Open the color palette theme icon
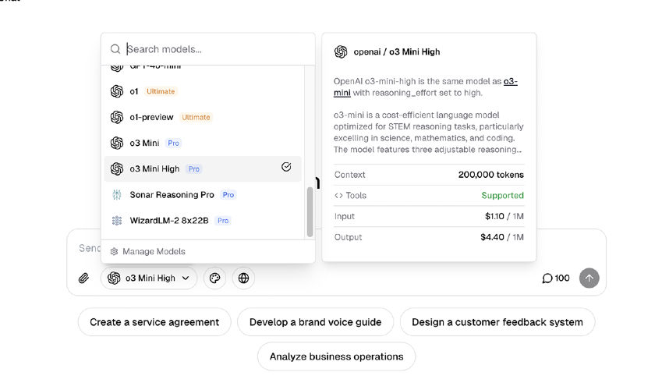The width and height of the screenshot is (662, 390). (214, 278)
